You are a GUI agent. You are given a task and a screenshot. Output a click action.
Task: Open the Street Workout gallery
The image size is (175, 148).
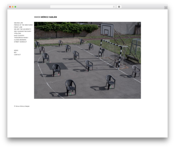click(20, 42)
